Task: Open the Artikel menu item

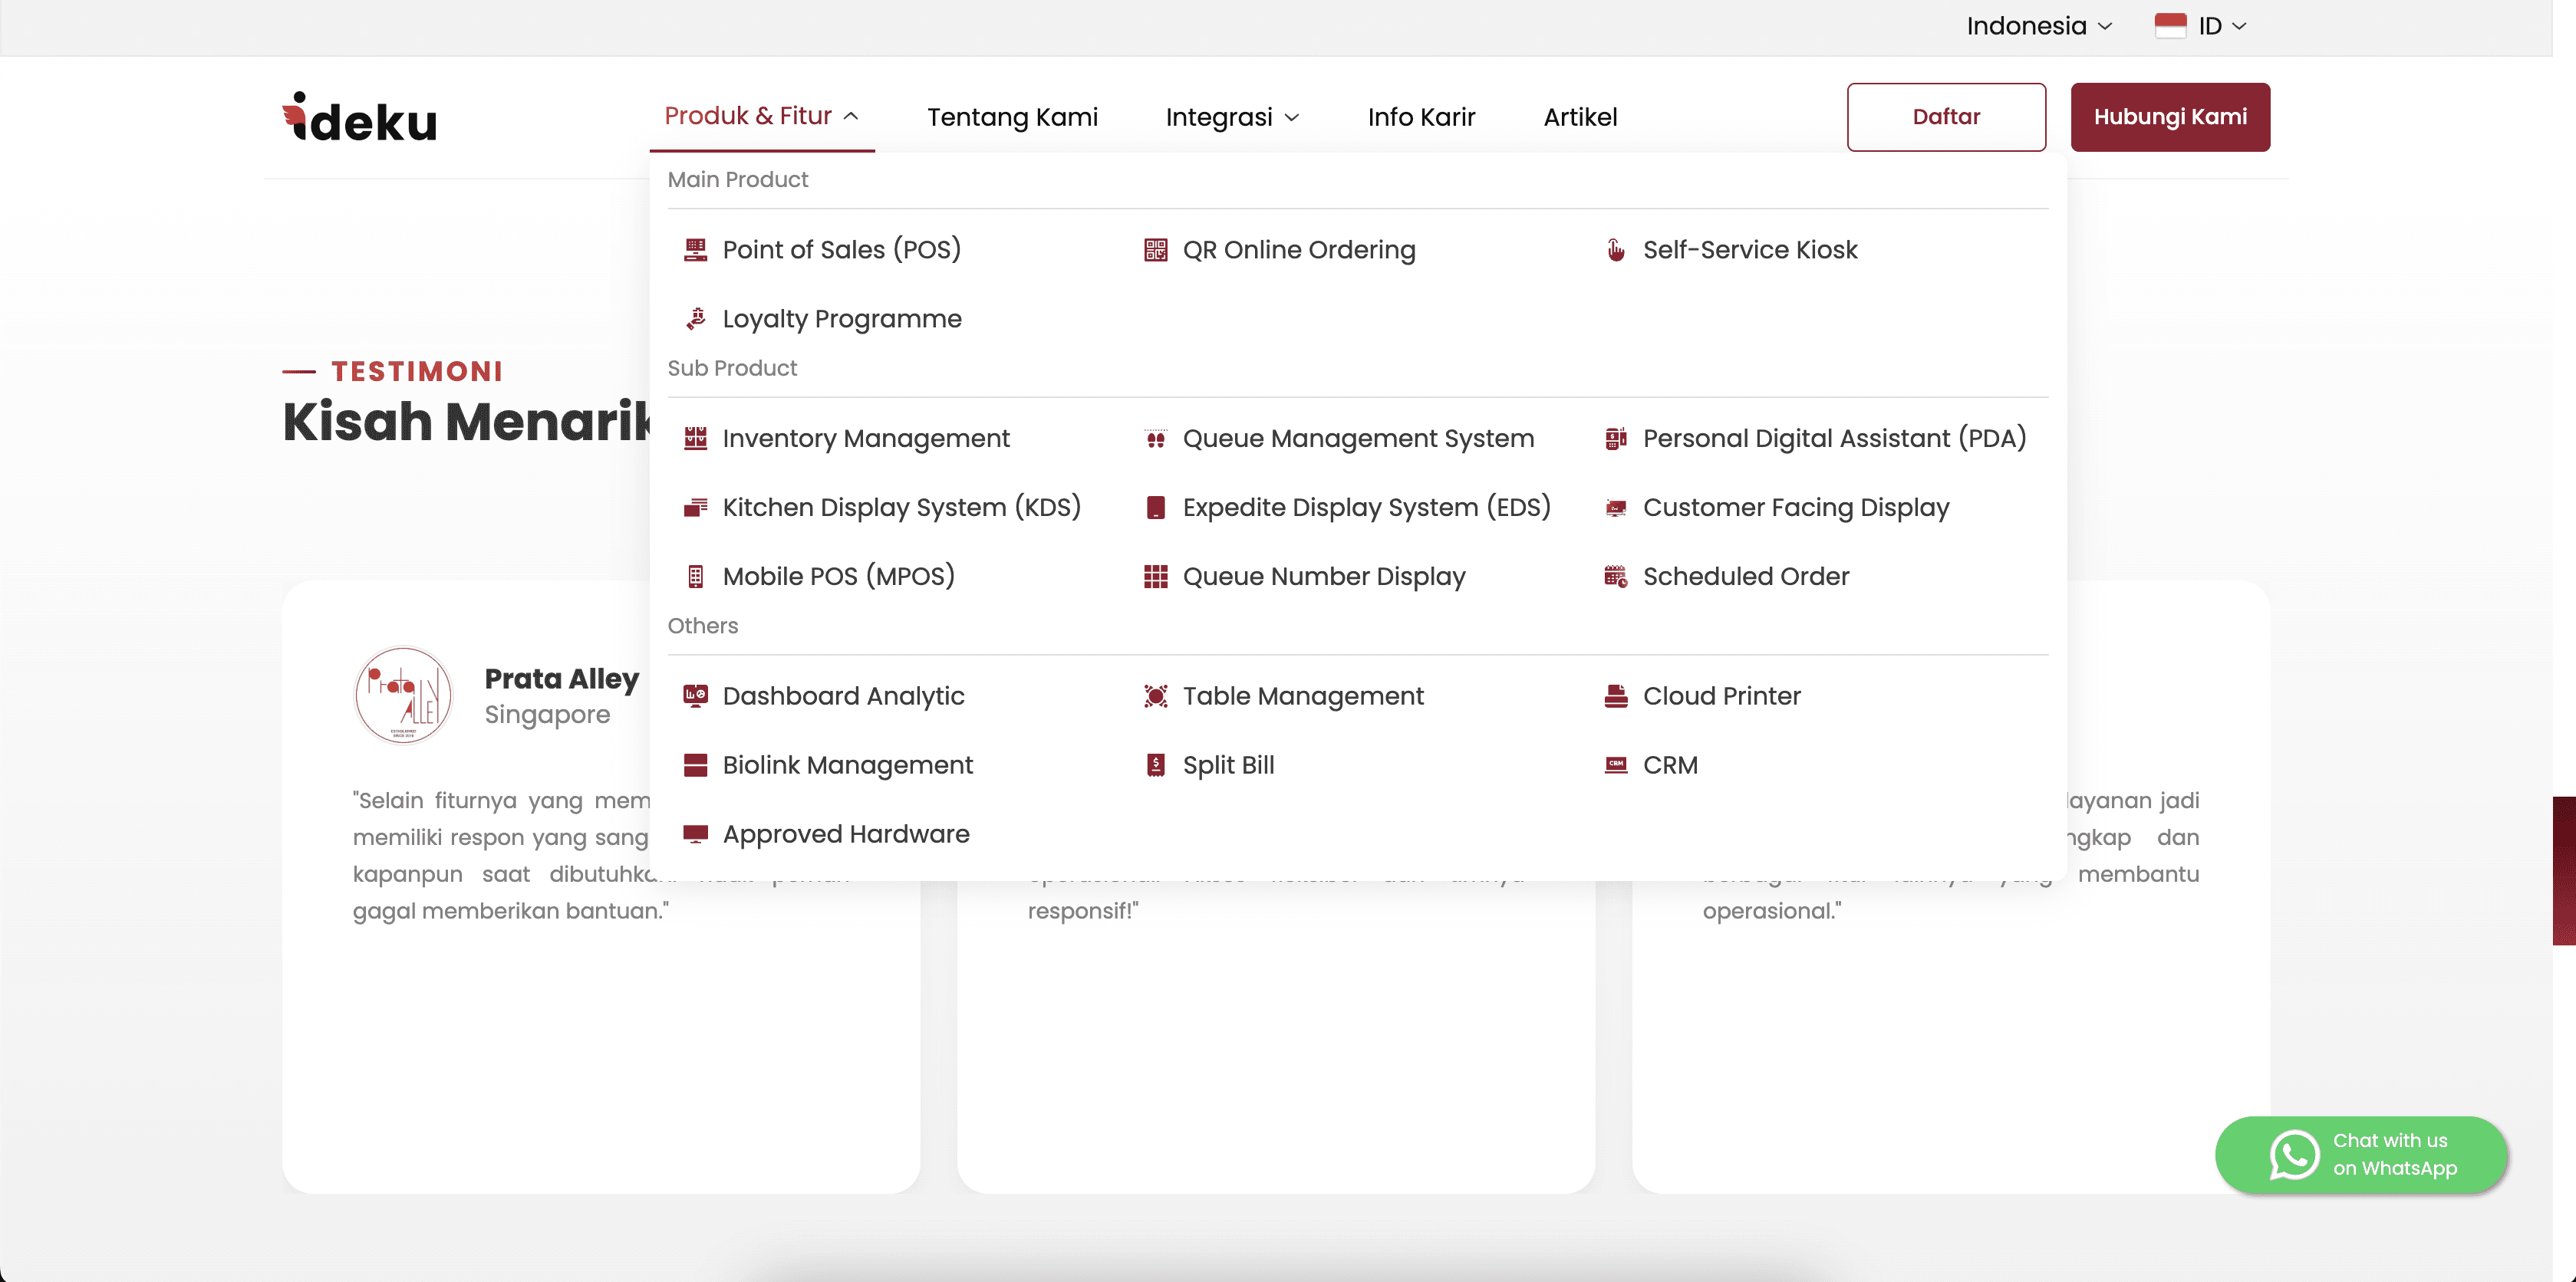Action: coord(1580,117)
